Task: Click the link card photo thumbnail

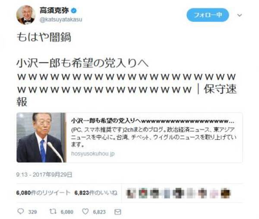Action: (x=41, y=138)
